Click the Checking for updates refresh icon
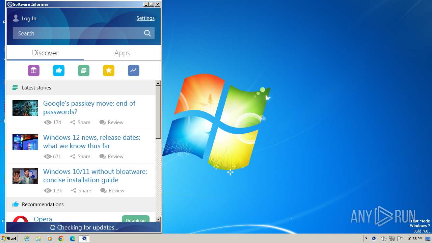 click(x=53, y=227)
